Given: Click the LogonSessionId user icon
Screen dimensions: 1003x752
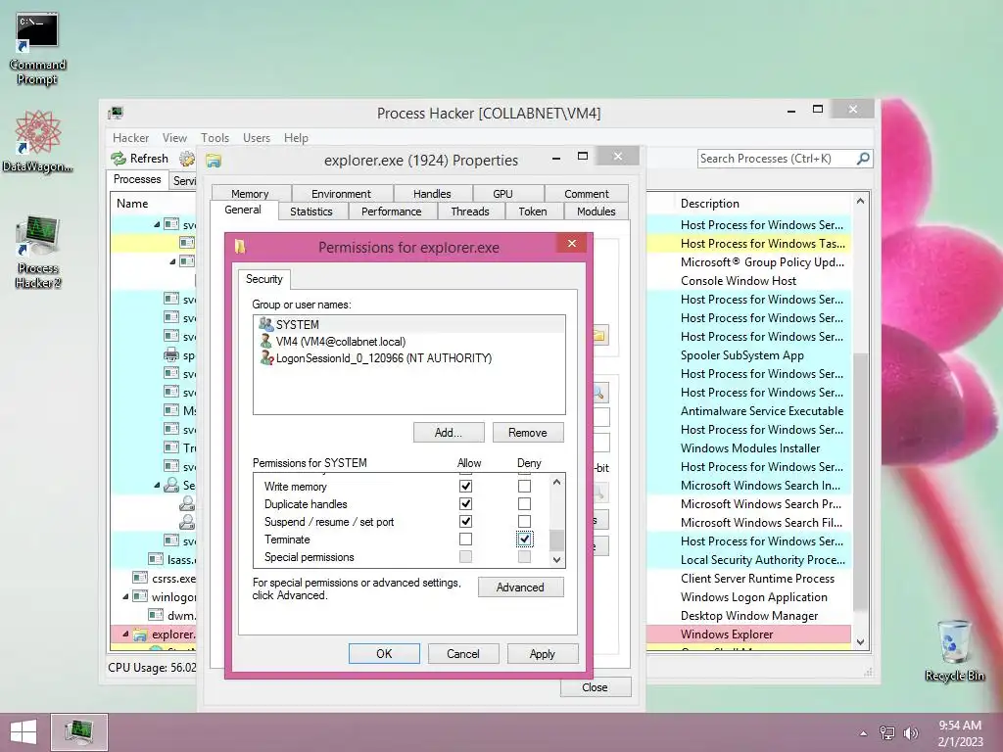Looking at the screenshot, I should point(266,357).
